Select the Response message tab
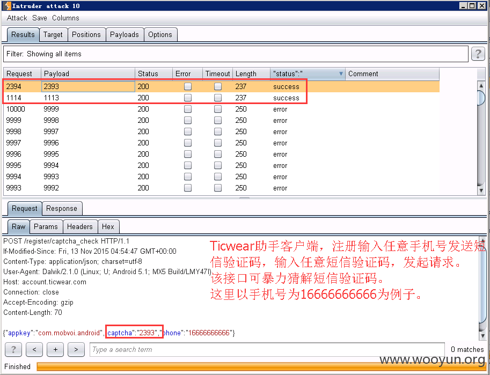This screenshot has height=375, width=490. (x=62, y=209)
